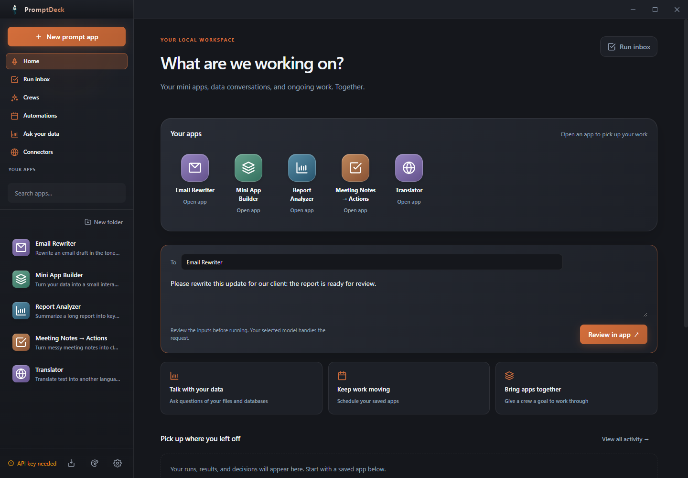Click the API key needed status
This screenshot has width=688, height=478.
coord(32,464)
